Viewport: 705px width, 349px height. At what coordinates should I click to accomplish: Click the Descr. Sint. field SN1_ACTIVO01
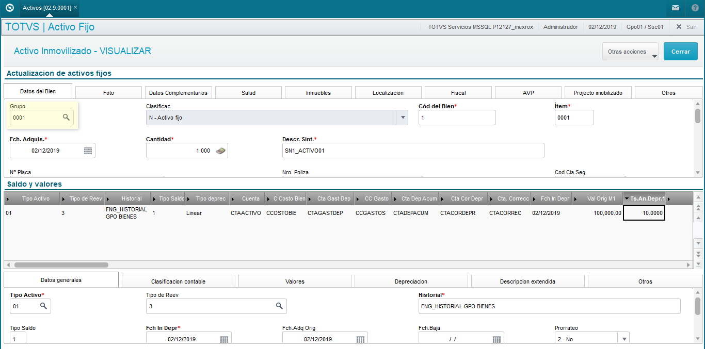tap(413, 151)
